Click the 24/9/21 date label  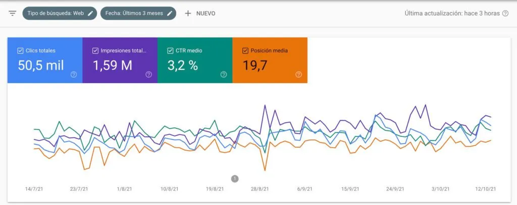click(395, 189)
